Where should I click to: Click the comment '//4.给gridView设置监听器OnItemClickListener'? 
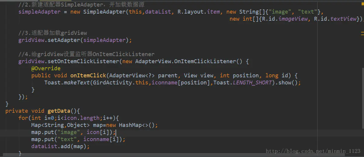point(86,54)
